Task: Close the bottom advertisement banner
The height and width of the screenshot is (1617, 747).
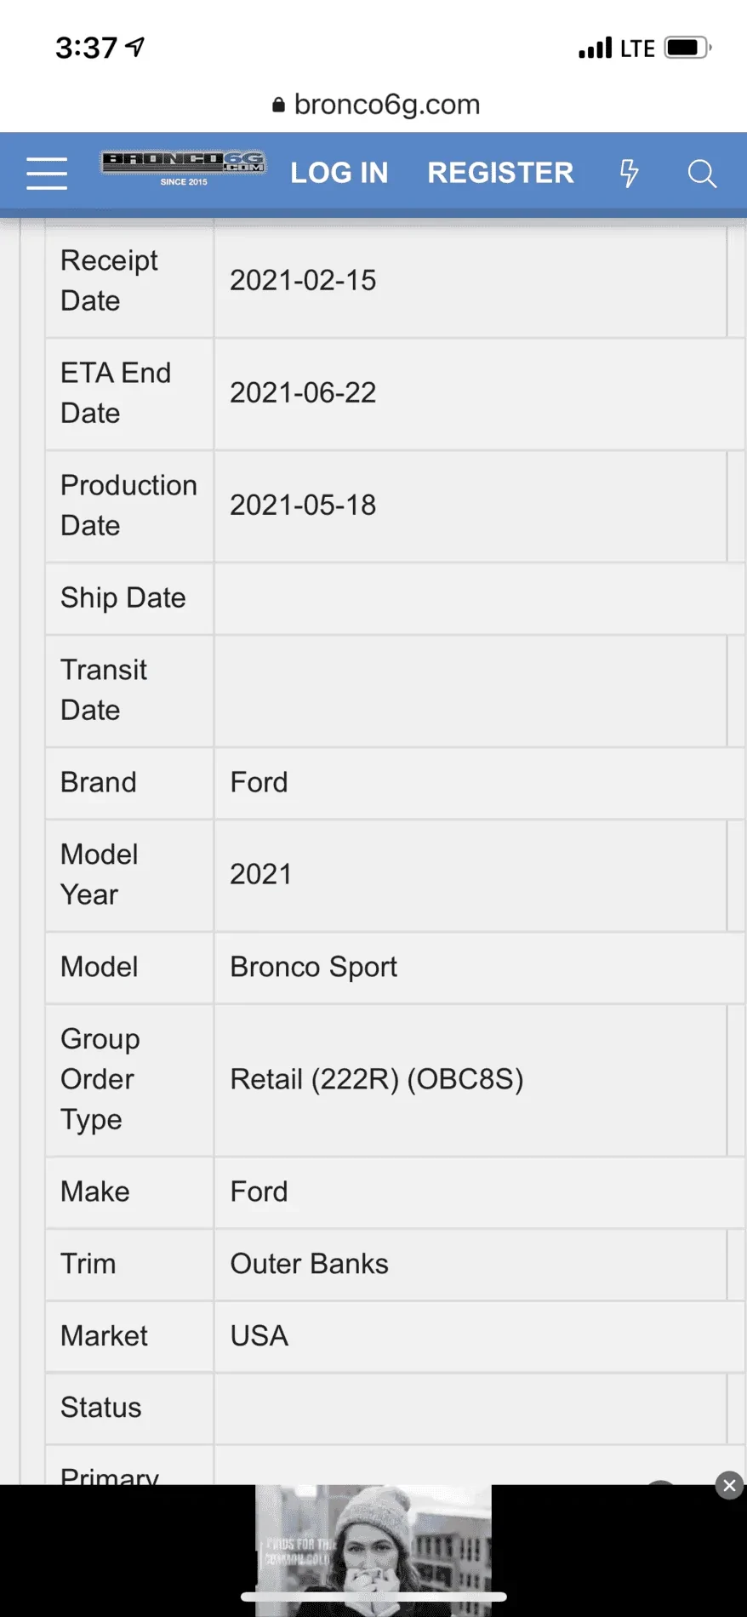Action: (x=729, y=1485)
